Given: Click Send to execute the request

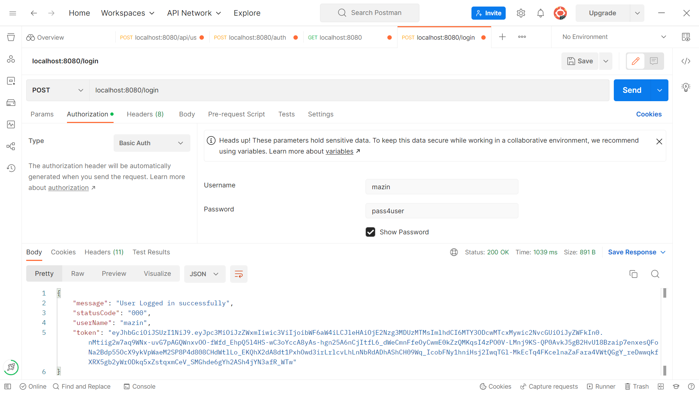Looking at the screenshot, I should point(632,90).
